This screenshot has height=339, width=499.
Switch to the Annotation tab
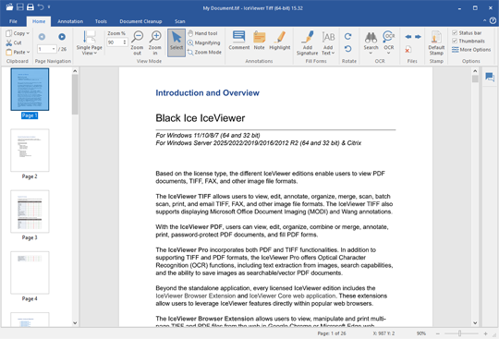[70, 21]
